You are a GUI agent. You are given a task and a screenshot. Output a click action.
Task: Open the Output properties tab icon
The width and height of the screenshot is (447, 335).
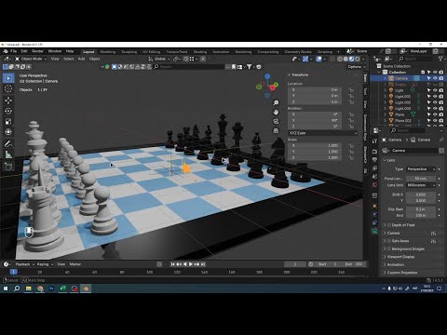point(374,159)
